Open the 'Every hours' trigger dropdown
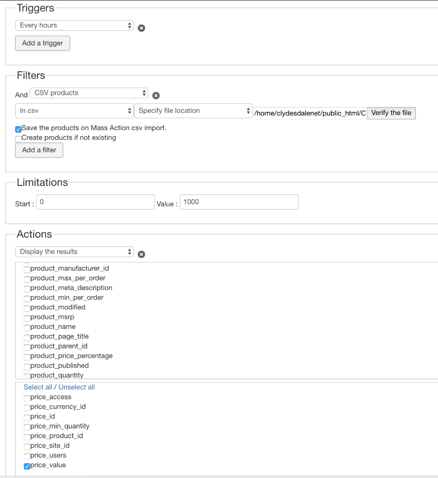Viewport: 438px width, 478px height. point(74,25)
